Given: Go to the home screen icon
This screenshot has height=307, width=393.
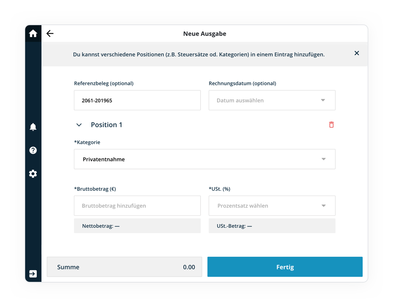Looking at the screenshot, I should tap(33, 34).
